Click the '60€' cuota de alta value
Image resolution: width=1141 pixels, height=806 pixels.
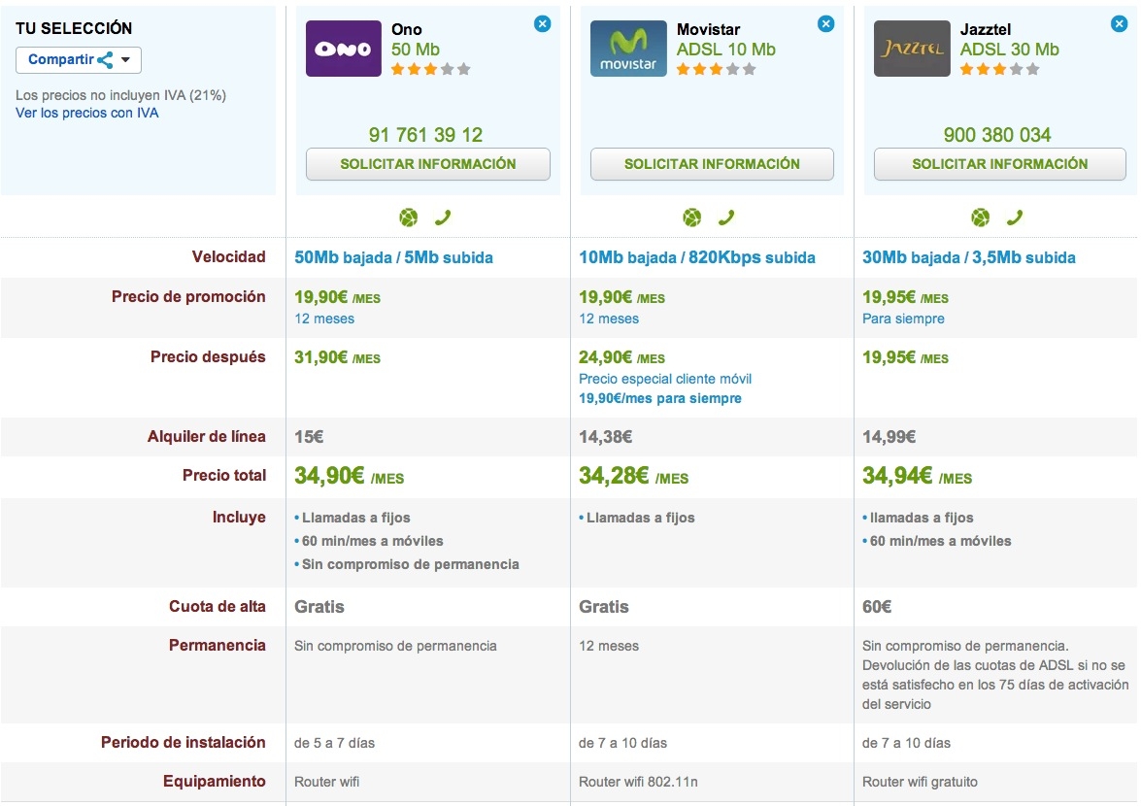coord(877,607)
